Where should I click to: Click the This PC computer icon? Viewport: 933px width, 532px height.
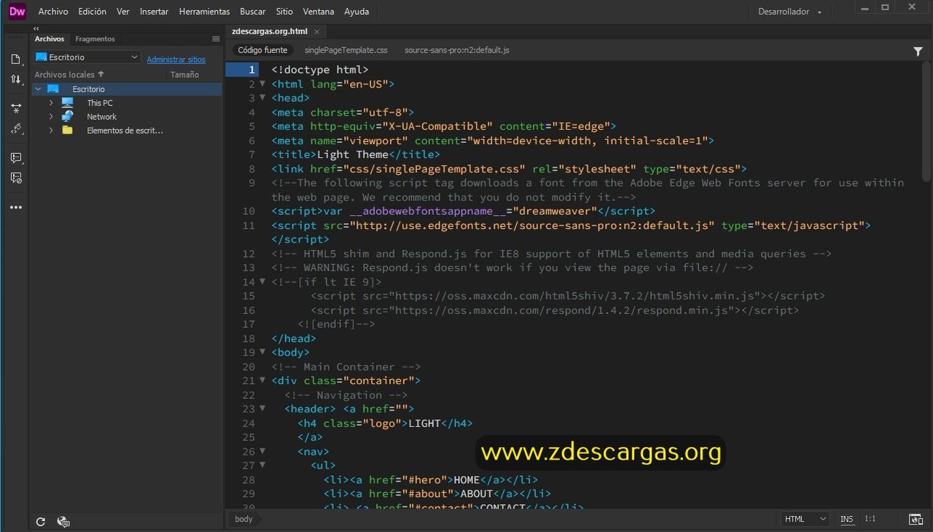pos(68,103)
